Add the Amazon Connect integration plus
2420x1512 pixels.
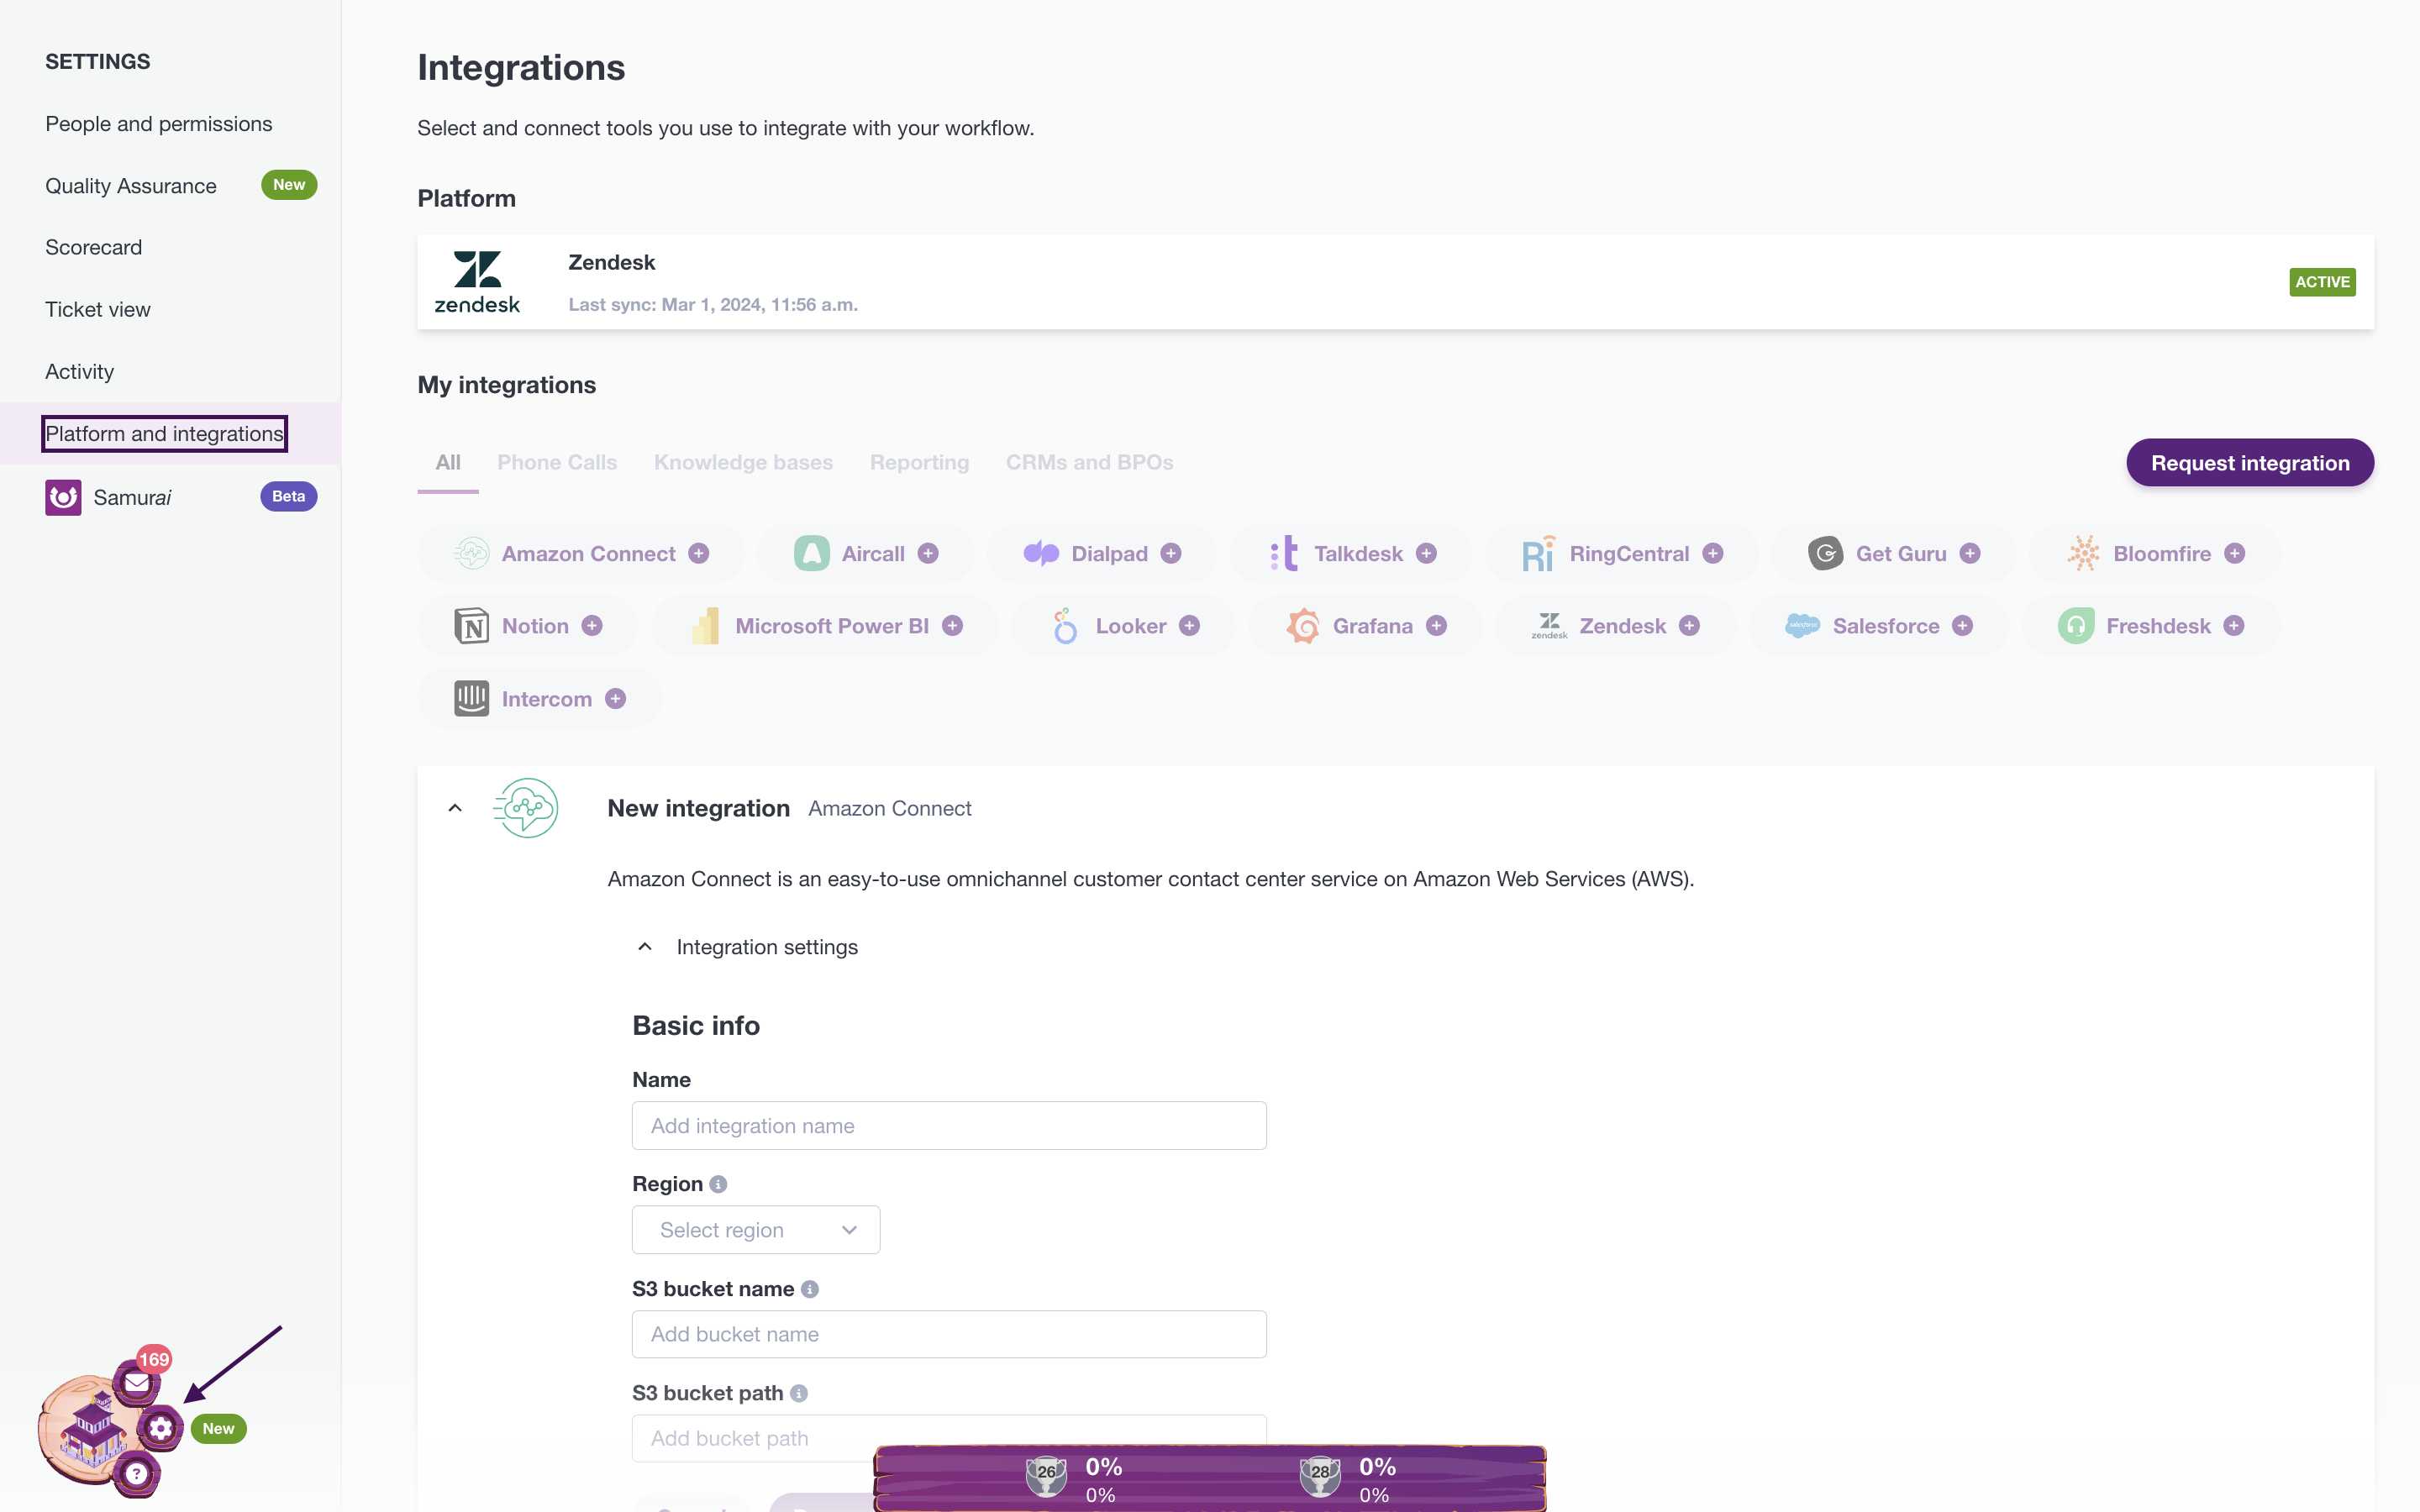coord(699,553)
